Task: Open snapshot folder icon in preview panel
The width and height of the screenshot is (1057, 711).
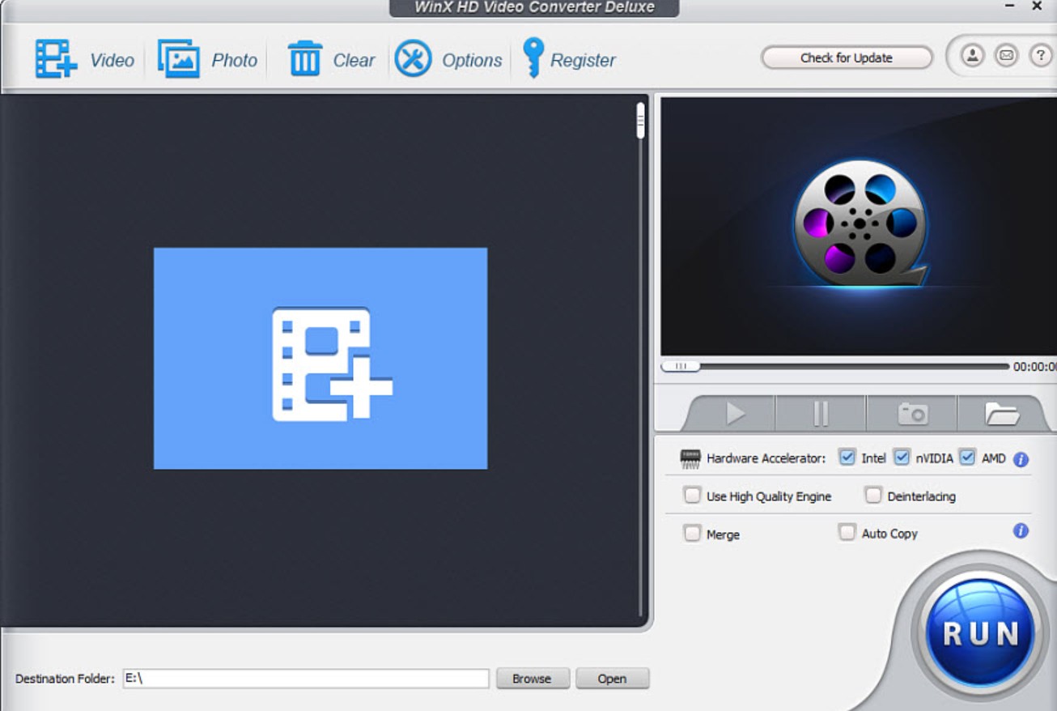Action: [1001, 414]
